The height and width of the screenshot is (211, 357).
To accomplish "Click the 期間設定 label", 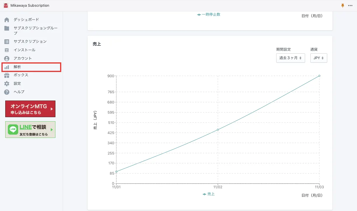I will [x=283, y=49].
